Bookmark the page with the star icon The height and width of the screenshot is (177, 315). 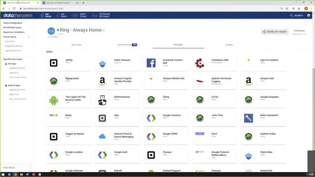pos(287,9)
